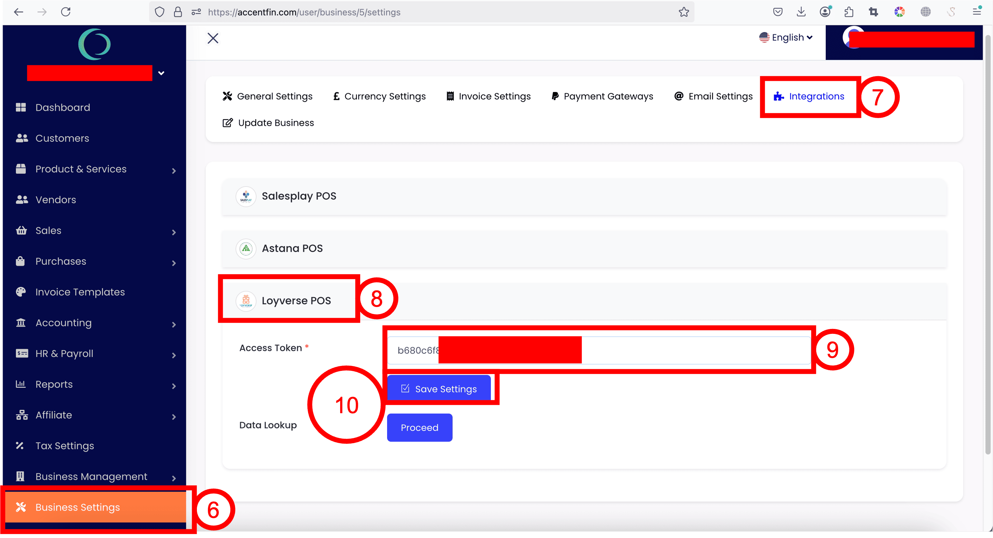Click the Invoice Templates palette icon
The width and height of the screenshot is (993, 538).
[21, 292]
